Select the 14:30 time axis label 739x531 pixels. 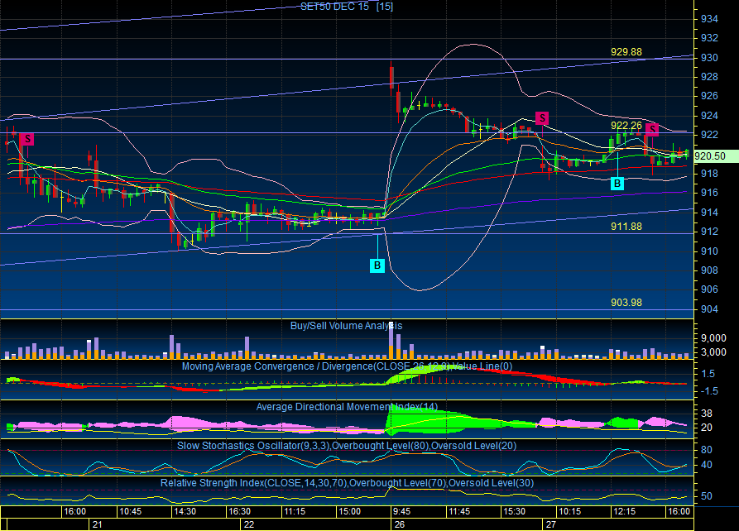click(x=185, y=512)
